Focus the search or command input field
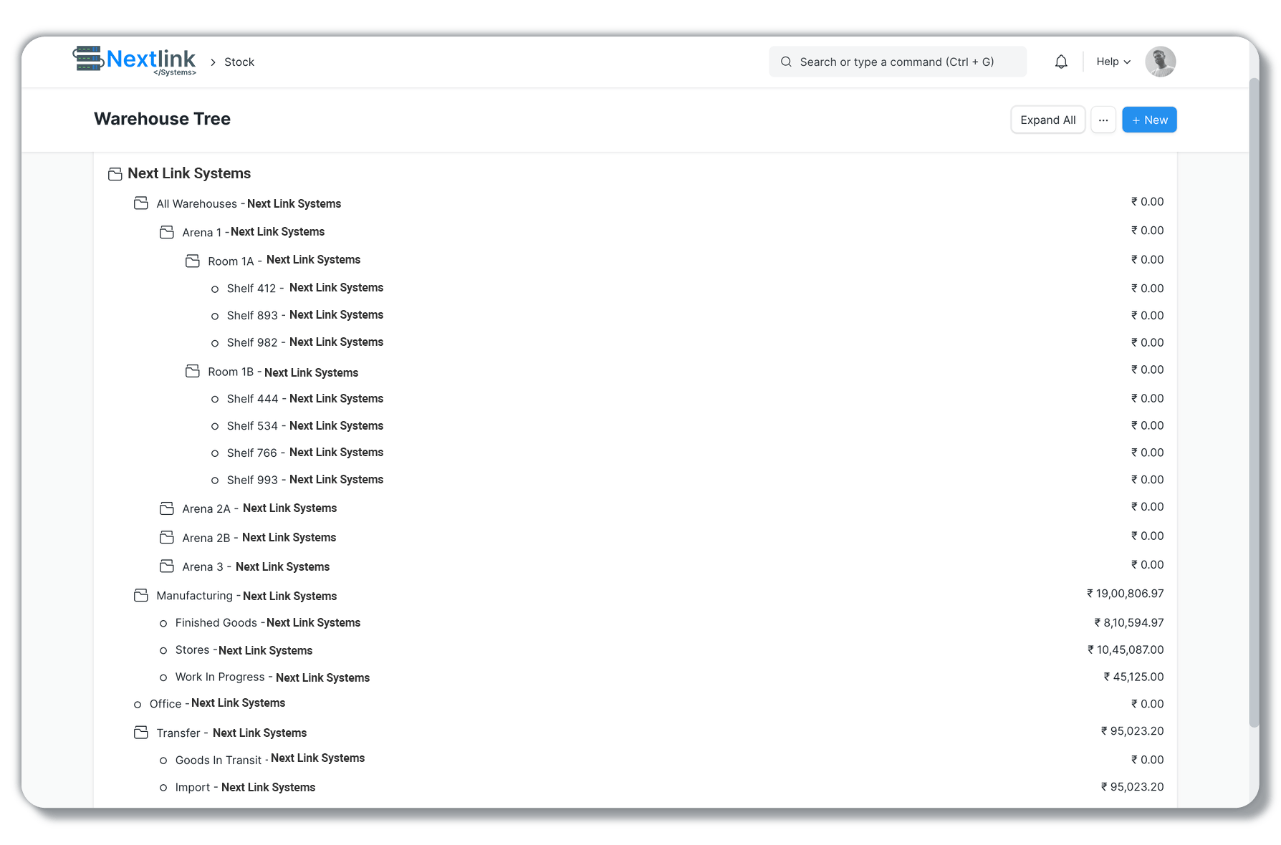The width and height of the screenshot is (1281, 845). [x=898, y=62]
